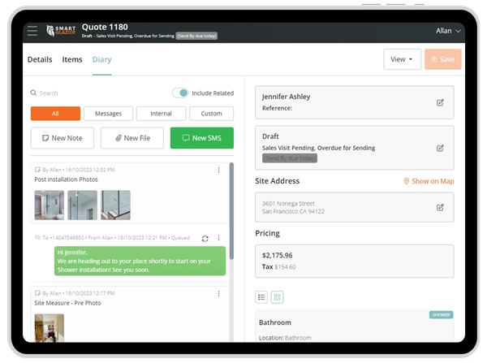487x363 pixels.
Task: Edit the site address
Action: [440, 207]
